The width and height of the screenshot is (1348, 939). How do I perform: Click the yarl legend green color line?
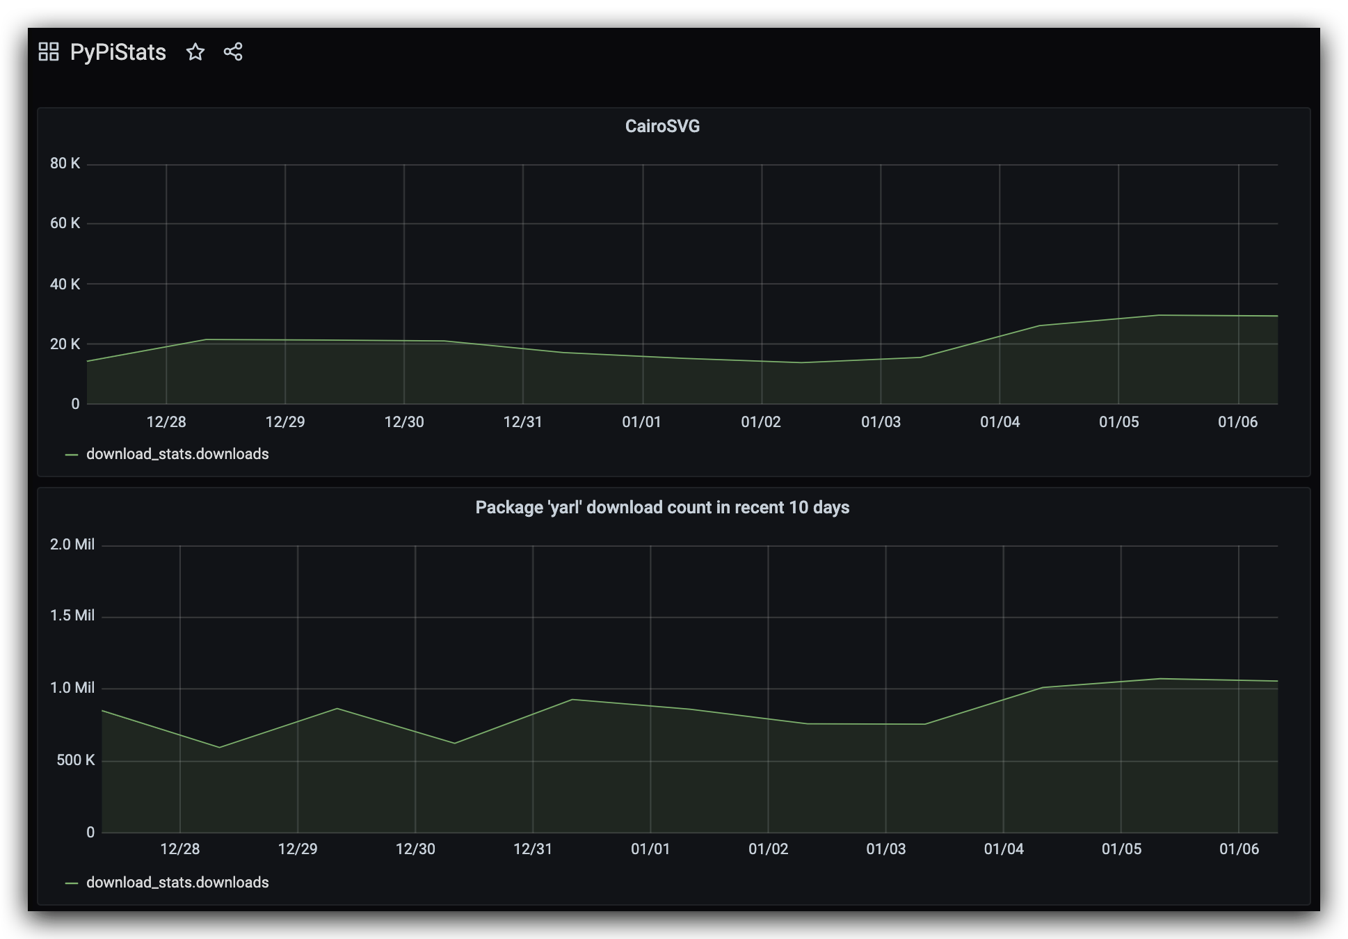tap(71, 883)
